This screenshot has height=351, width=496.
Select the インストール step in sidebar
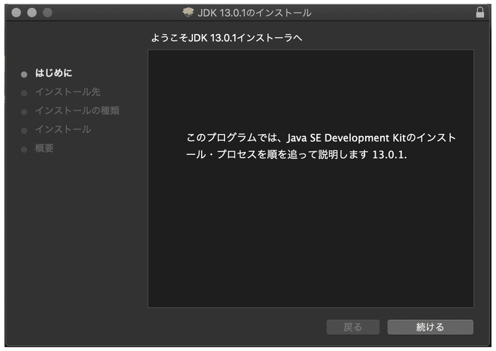pyautogui.click(x=63, y=129)
